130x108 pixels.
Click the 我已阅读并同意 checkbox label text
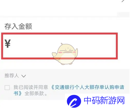(31, 87)
